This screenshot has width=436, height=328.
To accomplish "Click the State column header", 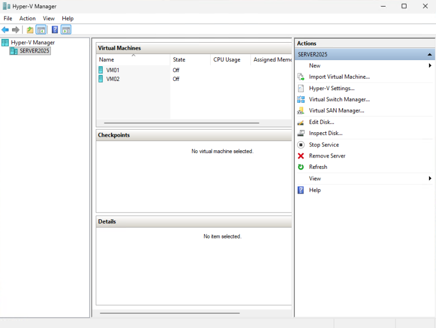I will coord(190,60).
